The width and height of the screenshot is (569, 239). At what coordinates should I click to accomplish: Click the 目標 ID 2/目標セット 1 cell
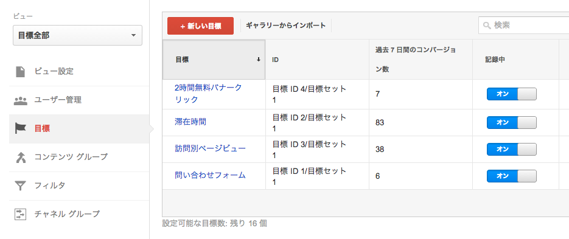click(x=317, y=123)
